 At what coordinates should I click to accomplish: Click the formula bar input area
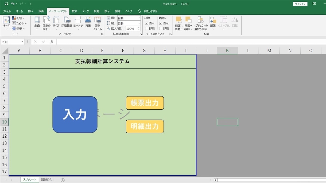click(191, 42)
